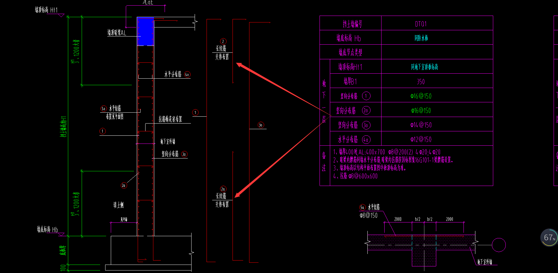
Task: Click the table label '竖向分布筋 3a'
Action: tap(354, 125)
